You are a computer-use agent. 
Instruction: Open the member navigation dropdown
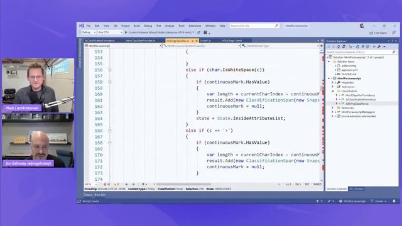pyautogui.click(x=280, y=46)
